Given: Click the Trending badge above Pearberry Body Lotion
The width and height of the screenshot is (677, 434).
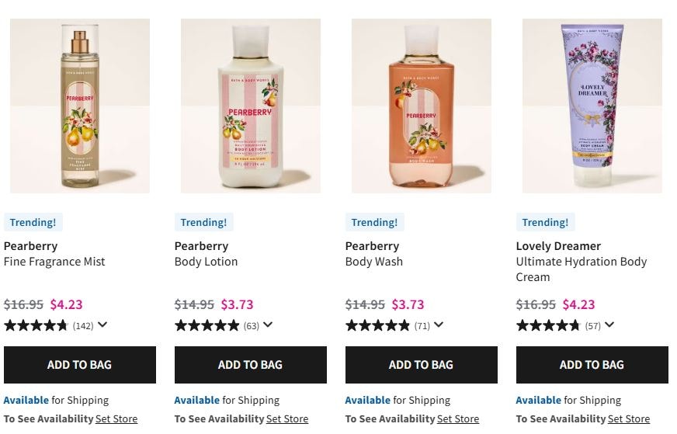Looking at the screenshot, I should pyautogui.click(x=203, y=223).
